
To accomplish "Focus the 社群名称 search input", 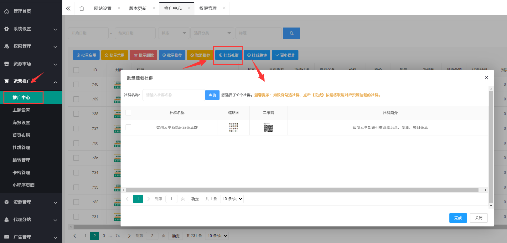I will (174, 95).
